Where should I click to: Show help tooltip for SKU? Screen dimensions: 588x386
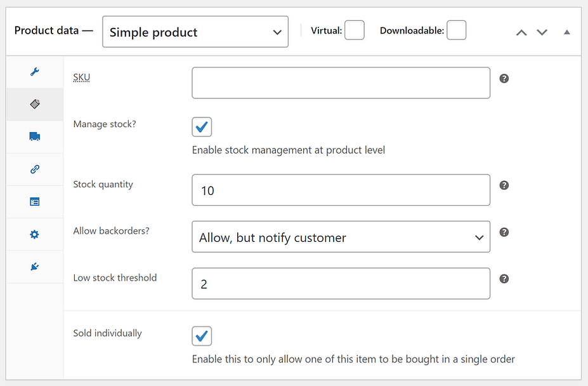(x=504, y=79)
